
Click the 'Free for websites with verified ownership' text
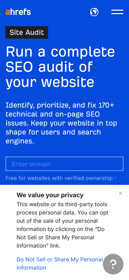pos(59,178)
